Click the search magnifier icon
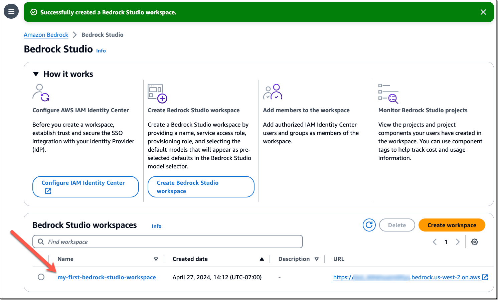The image size is (498, 300). [41, 242]
